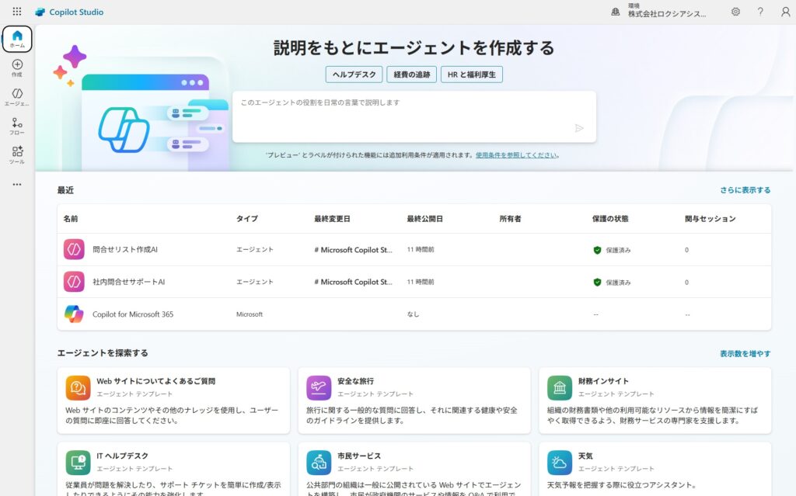
Task: Click 問合せリスト作成AI agent icon
Action: [x=74, y=249]
